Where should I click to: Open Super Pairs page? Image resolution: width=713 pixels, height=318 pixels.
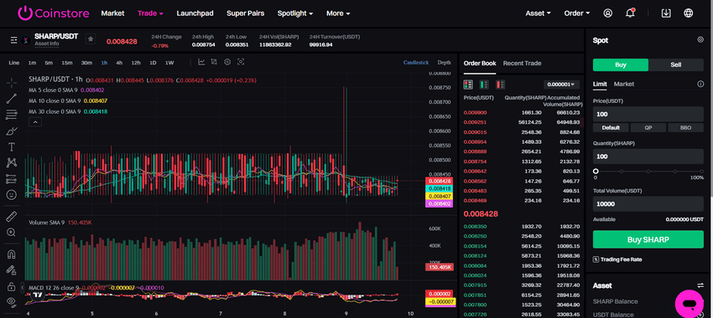tap(245, 13)
